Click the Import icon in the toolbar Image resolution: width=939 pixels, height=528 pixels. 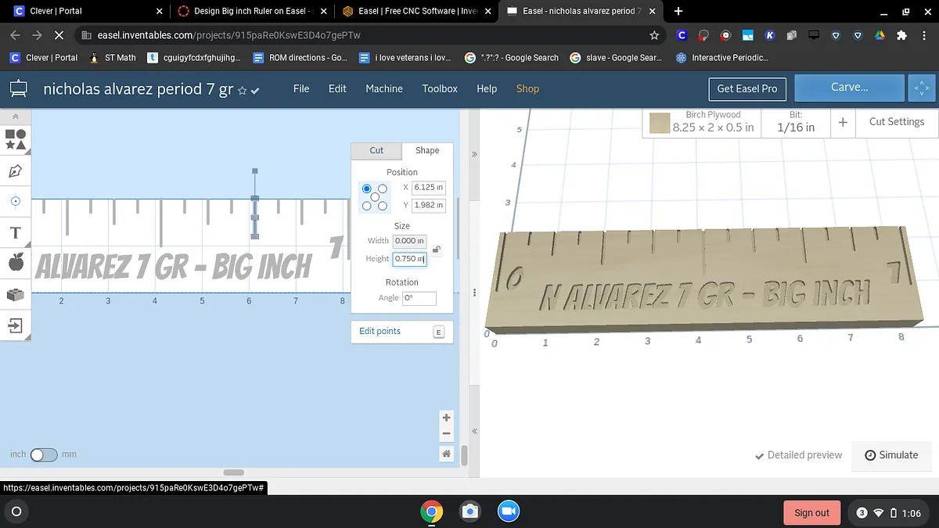pyautogui.click(x=16, y=325)
